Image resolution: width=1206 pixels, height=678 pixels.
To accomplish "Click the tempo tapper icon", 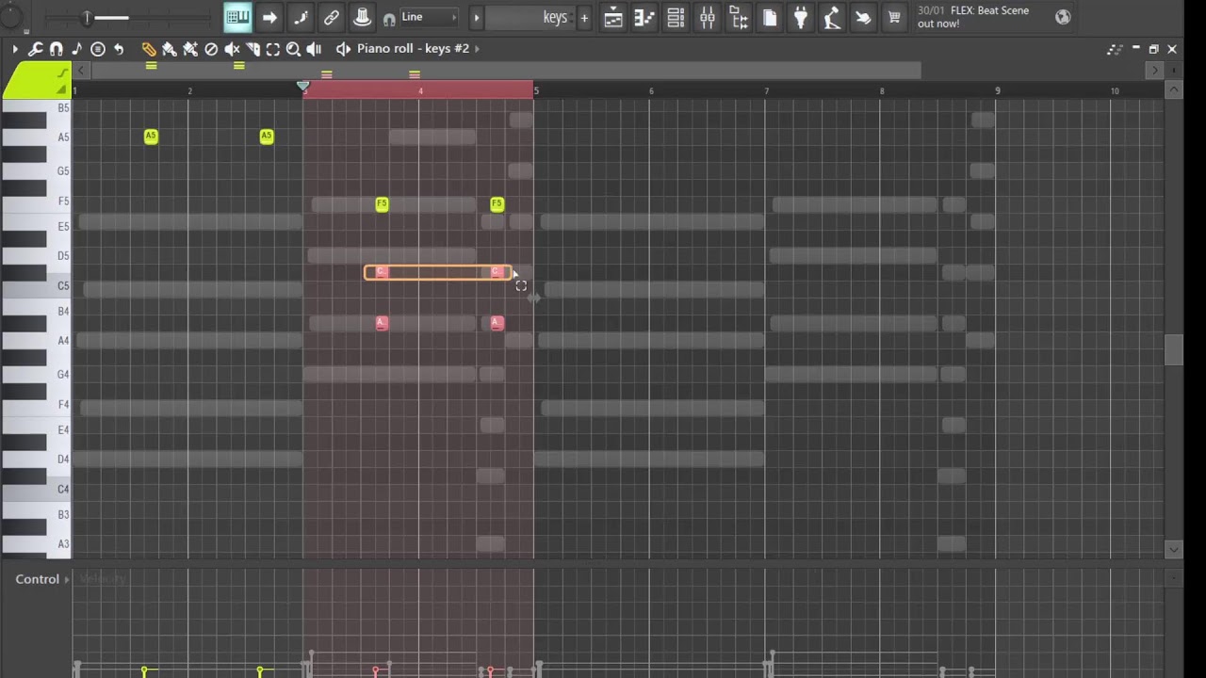I will [832, 17].
